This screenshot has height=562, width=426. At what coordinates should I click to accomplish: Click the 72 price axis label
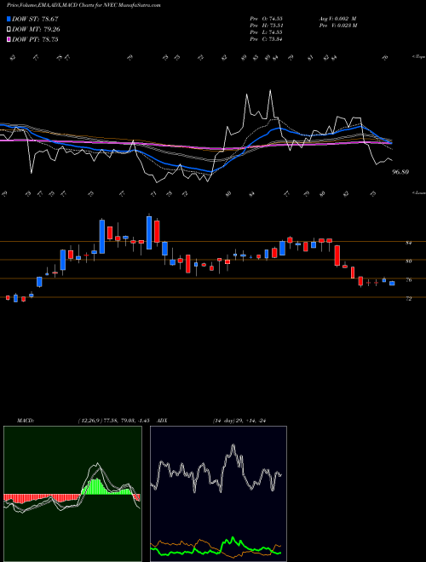[x=408, y=298]
